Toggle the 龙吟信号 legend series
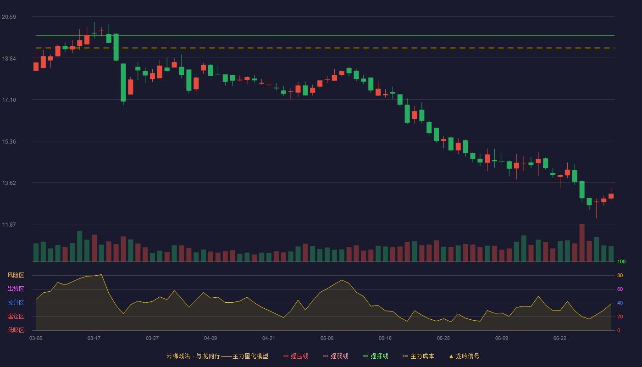642x367 pixels. tap(464, 356)
